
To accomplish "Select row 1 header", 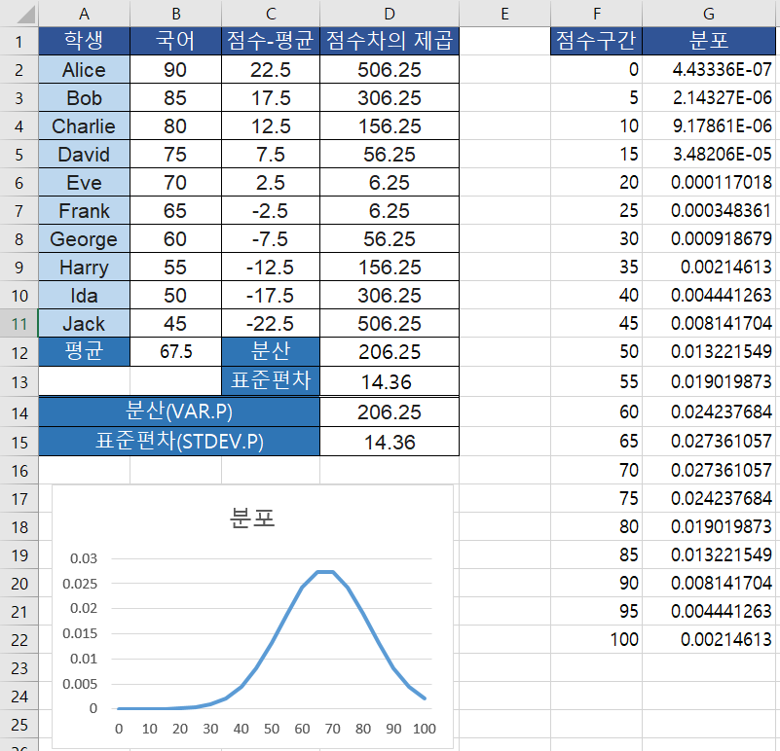I will click(19, 41).
